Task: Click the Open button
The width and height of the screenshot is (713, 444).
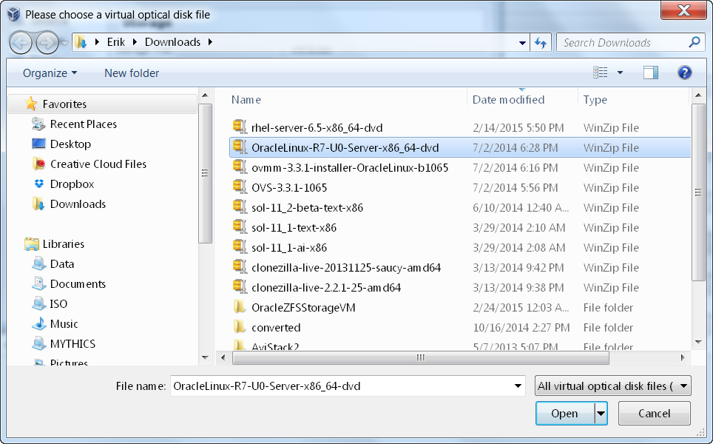Action: (565, 414)
